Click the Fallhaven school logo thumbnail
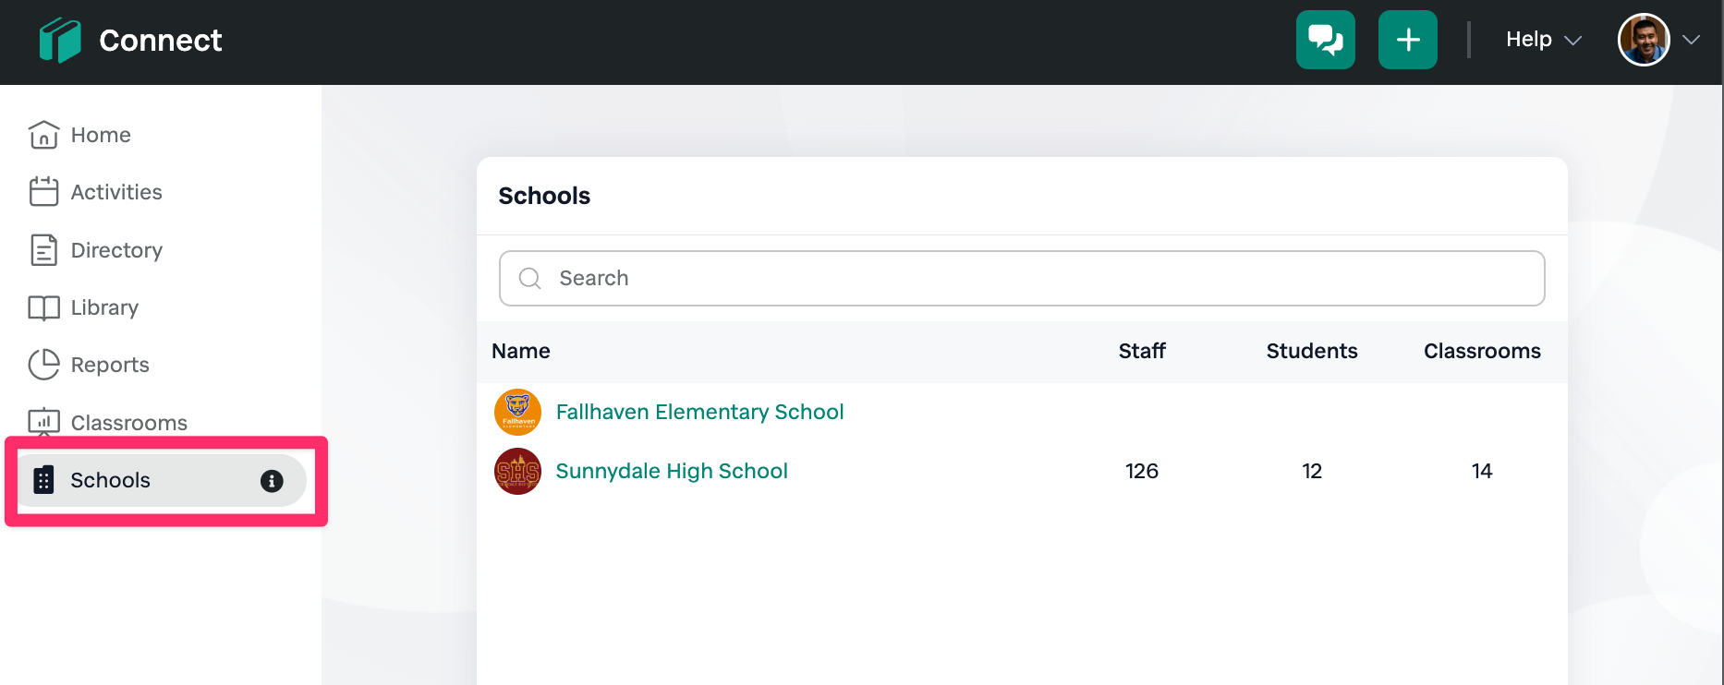Image resolution: width=1724 pixels, height=685 pixels. coord(517,412)
